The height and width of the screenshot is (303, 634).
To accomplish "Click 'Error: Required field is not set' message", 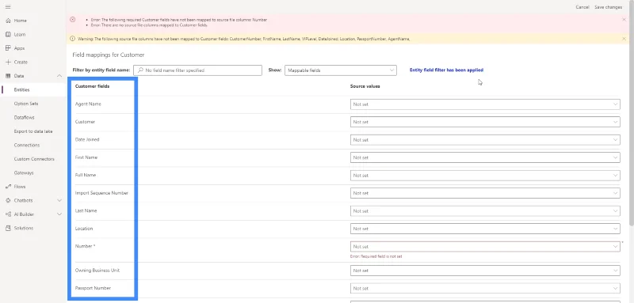I will pyautogui.click(x=376, y=256).
